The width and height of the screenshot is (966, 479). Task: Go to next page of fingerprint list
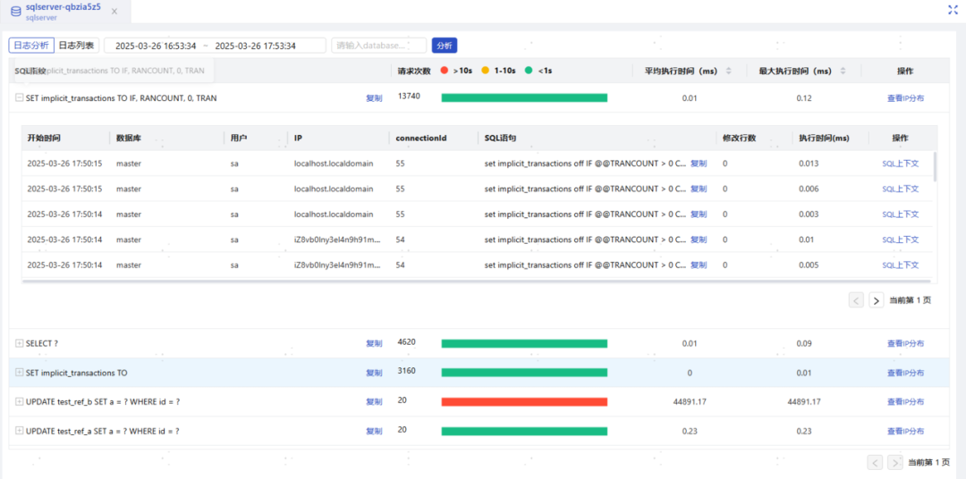pos(895,462)
